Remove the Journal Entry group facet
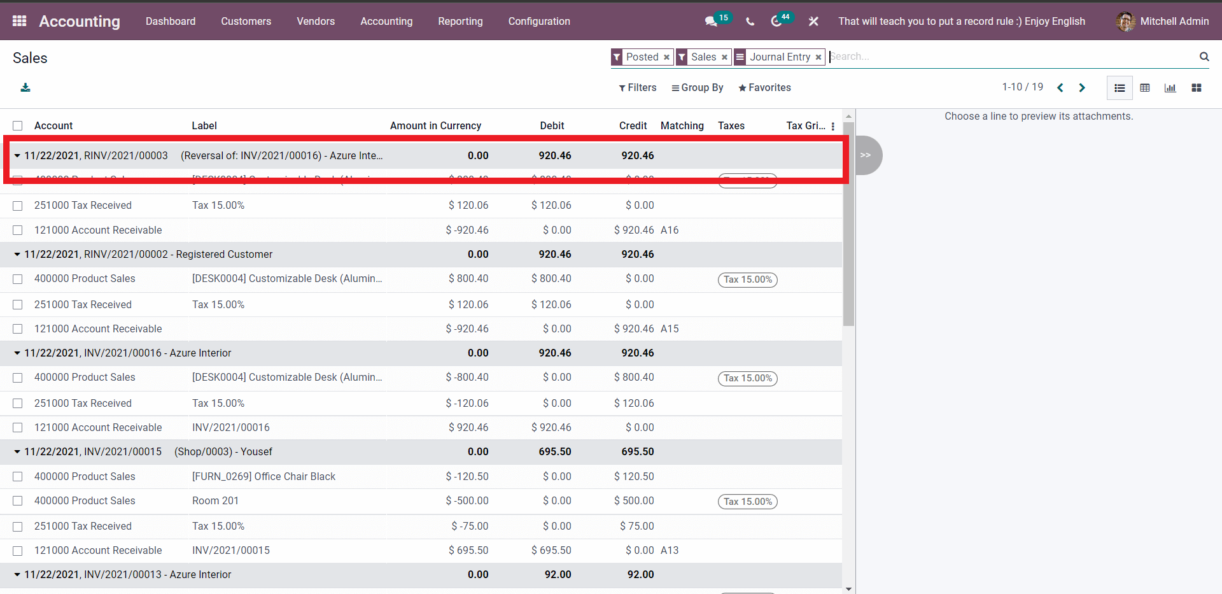This screenshot has height=594, width=1222. click(818, 57)
